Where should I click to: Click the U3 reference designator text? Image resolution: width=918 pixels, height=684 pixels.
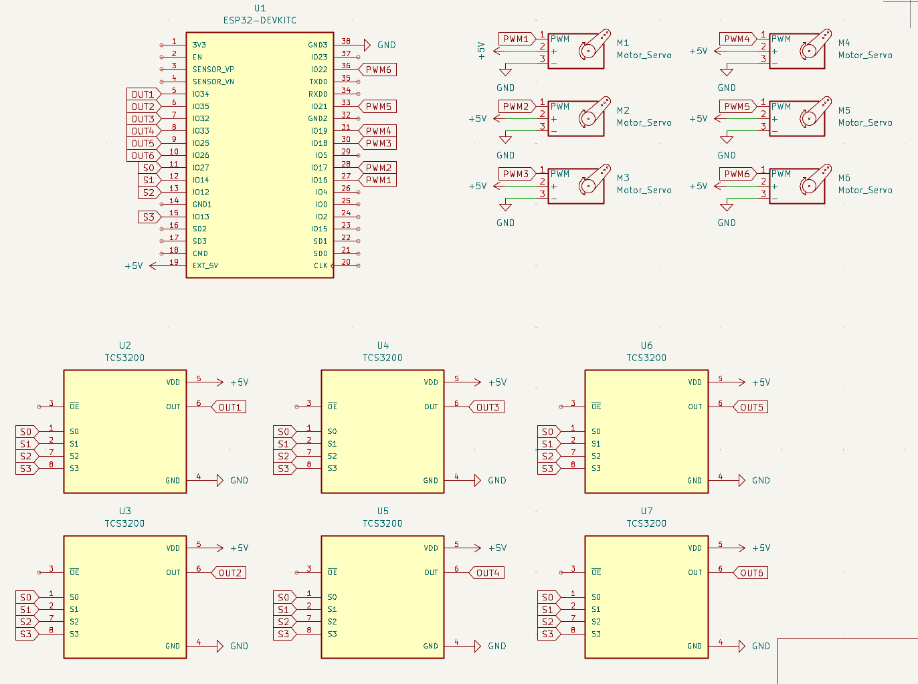point(125,511)
